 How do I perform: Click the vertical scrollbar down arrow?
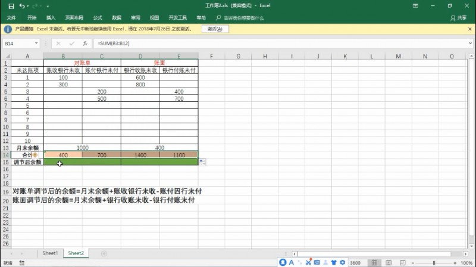tap(471, 246)
